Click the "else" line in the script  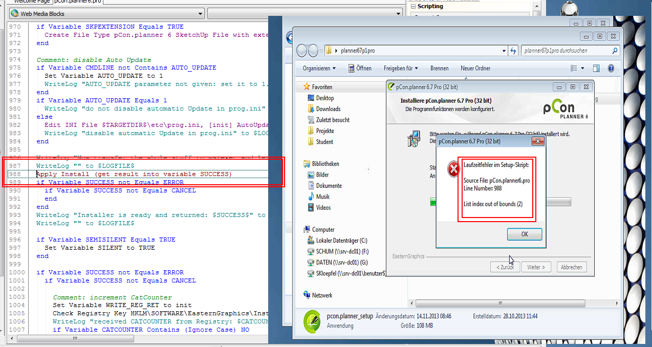[x=45, y=117]
